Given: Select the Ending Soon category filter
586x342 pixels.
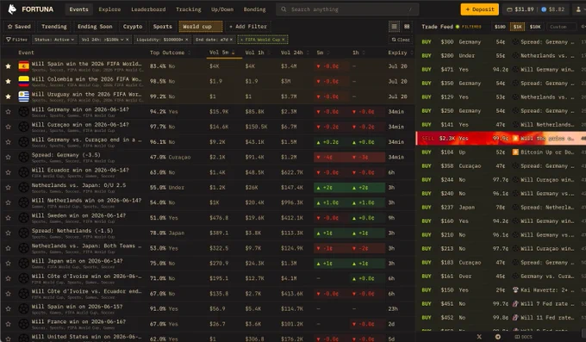Looking at the screenshot, I should 95,27.
